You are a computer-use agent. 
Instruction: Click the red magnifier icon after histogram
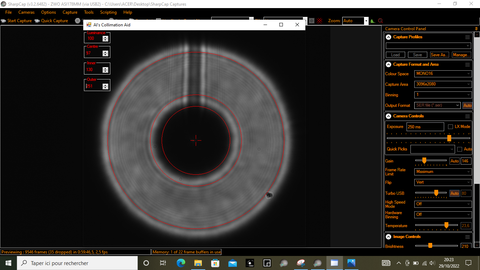tap(380, 21)
